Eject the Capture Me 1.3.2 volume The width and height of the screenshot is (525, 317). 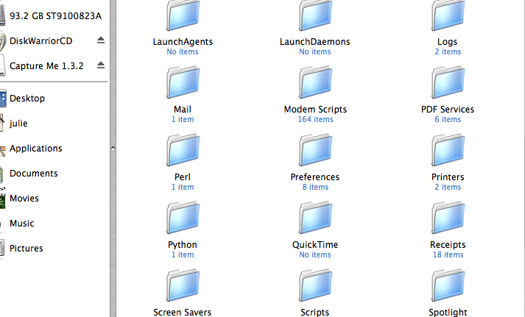(x=101, y=65)
